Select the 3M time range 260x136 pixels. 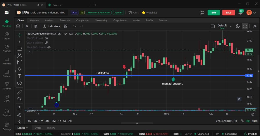coord(47,121)
